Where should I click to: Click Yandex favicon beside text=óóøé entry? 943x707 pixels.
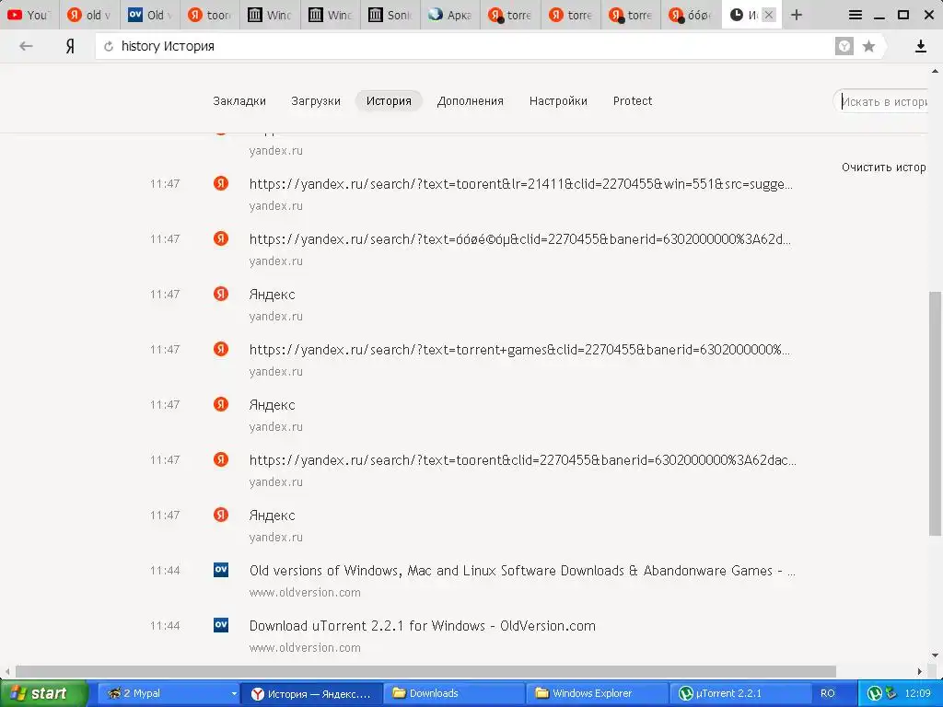(x=221, y=238)
